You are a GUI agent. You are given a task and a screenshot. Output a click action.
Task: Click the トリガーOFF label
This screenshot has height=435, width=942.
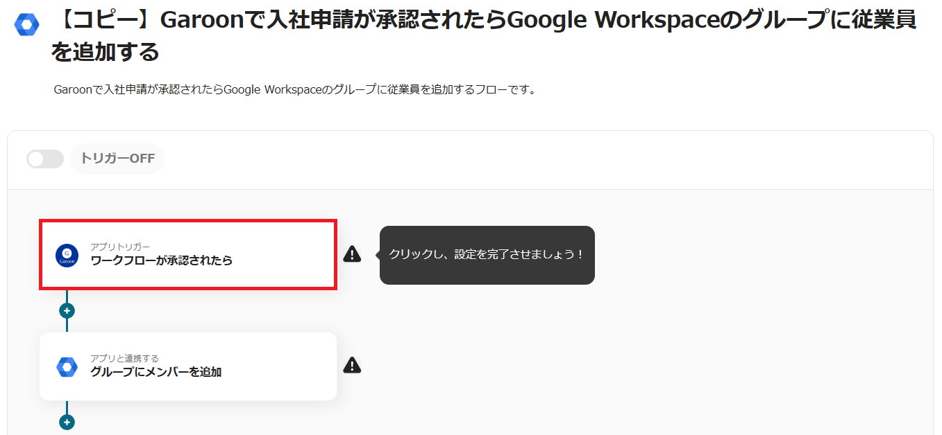(117, 159)
